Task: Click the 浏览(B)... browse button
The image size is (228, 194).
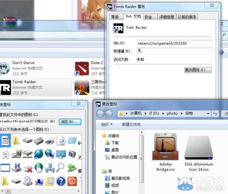Action: 70,122
